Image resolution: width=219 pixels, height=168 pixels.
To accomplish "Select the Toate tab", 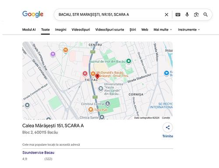I will pyautogui.click(x=46, y=30).
